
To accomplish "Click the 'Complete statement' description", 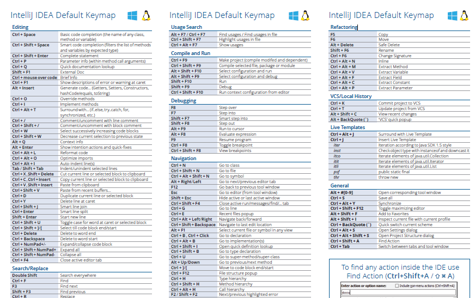I will 79,56.
